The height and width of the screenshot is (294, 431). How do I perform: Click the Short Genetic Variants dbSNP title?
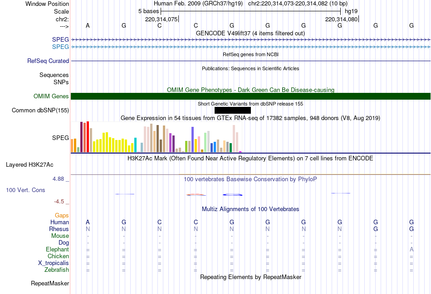(x=250, y=104)
